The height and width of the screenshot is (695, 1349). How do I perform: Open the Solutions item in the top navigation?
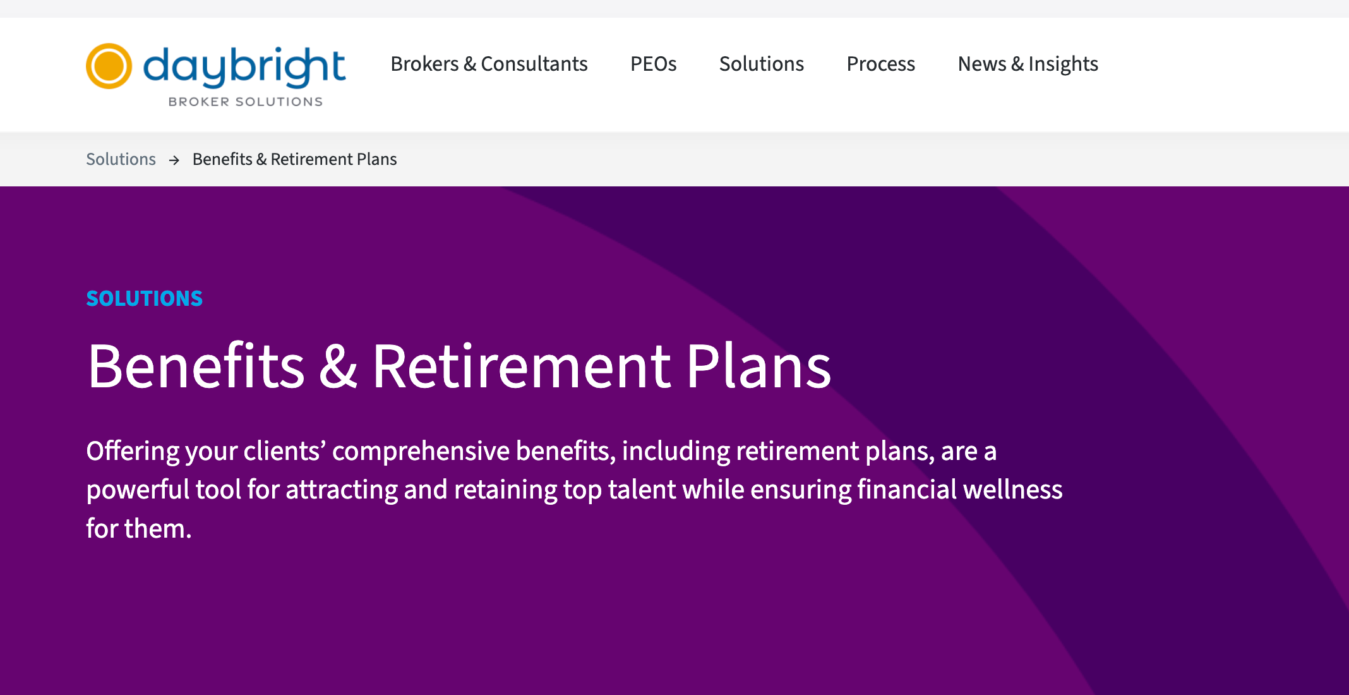pos(761,64)
